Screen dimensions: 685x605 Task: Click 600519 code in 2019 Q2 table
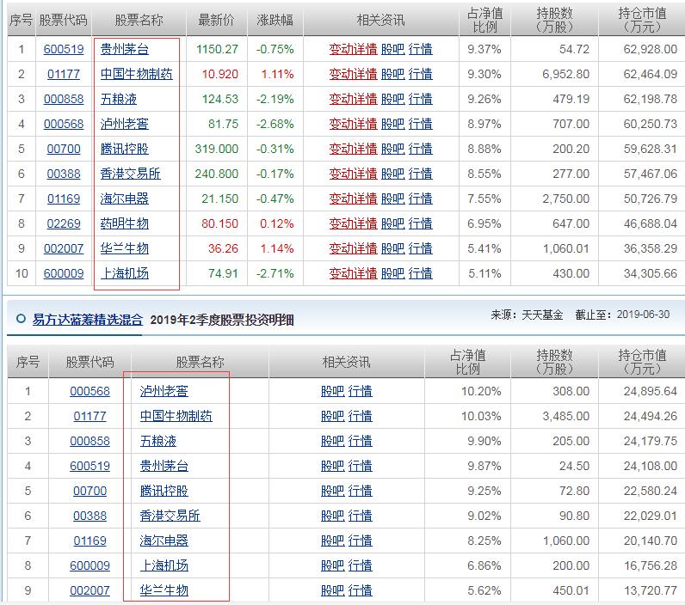click(x=90, y=466)
